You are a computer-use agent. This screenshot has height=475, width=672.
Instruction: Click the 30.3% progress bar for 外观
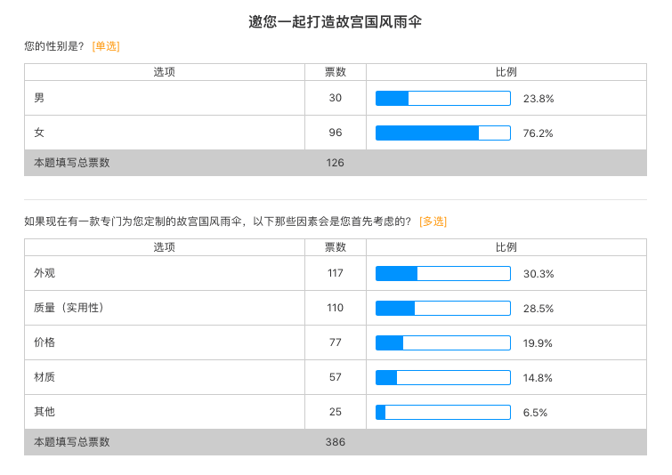pyautogui.click(x=443, y=273)
